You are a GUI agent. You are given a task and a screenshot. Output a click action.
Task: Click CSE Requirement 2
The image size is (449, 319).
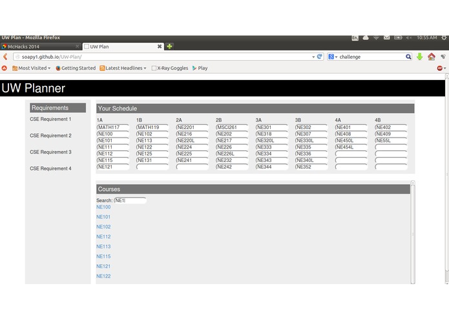50,136
